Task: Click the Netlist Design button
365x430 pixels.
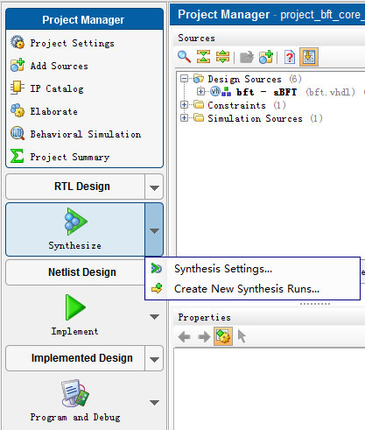Action: [x=75, y=272]
